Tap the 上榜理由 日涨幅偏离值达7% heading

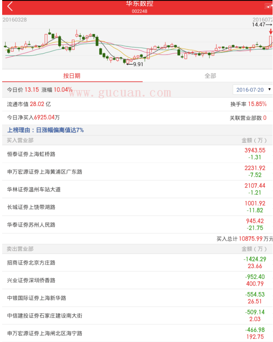point(45,130)
